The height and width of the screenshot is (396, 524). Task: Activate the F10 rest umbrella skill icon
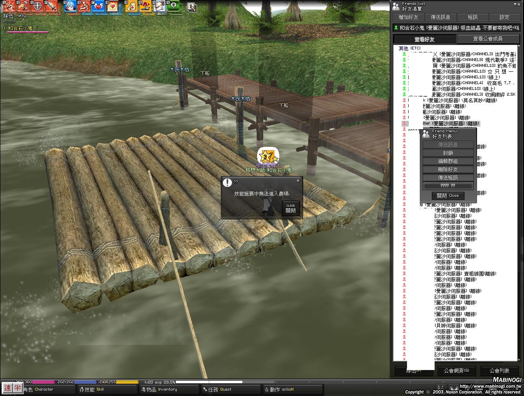coord(145,6)
